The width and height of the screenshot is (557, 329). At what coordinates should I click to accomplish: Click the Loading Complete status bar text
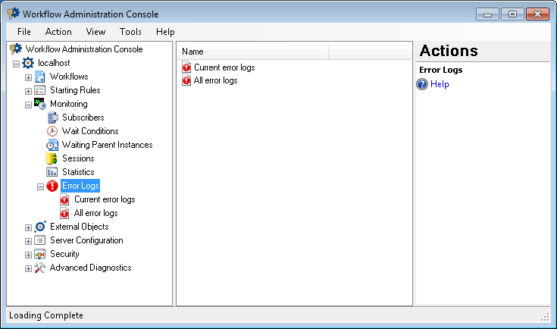coord(46,315)
